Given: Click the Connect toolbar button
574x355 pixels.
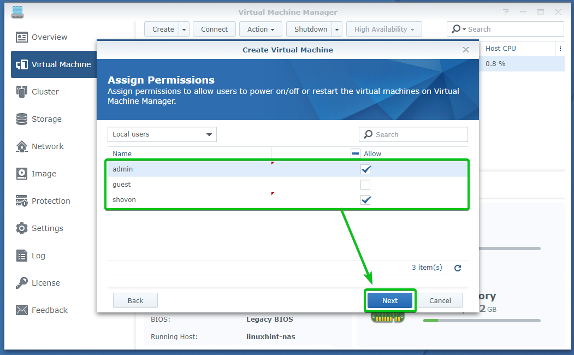Looking at the screenshot, I should click(214, 29).
